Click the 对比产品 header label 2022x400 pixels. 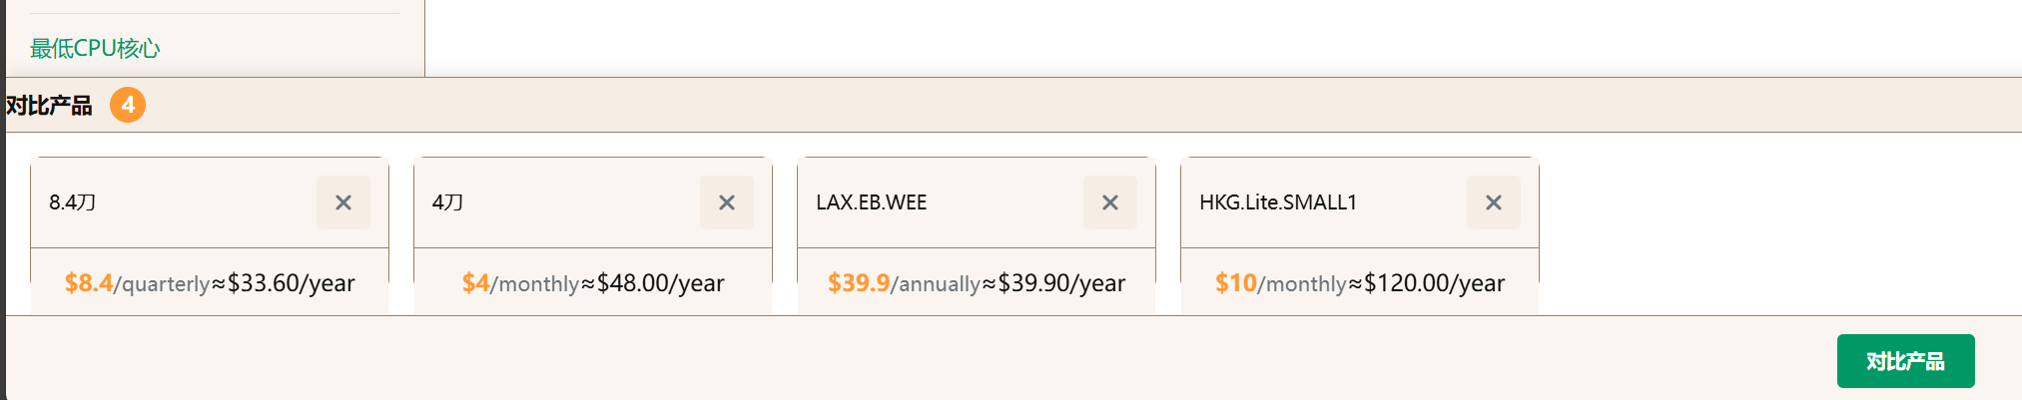click(x=49, y=105)
